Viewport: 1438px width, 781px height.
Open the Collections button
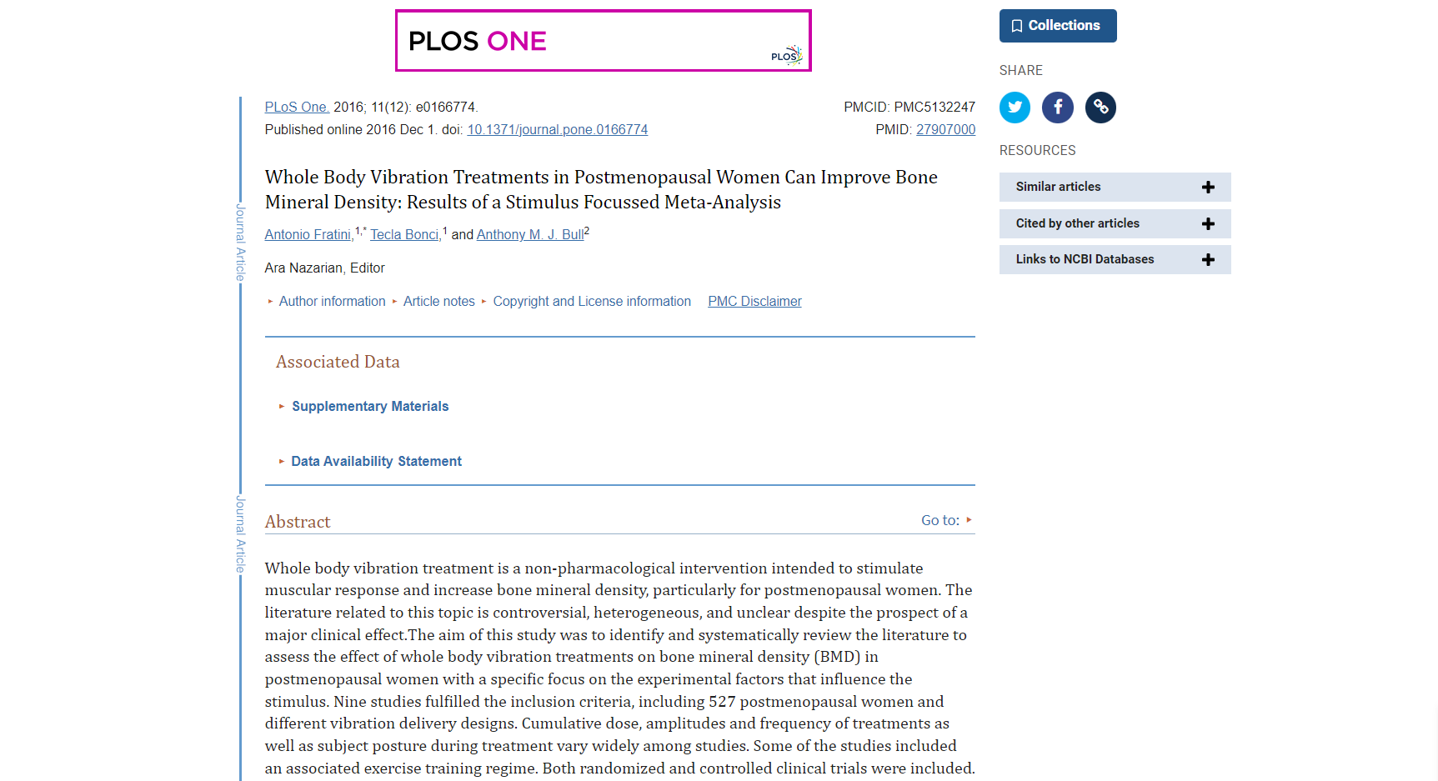pyautogui.click(x=1057, y=26)
